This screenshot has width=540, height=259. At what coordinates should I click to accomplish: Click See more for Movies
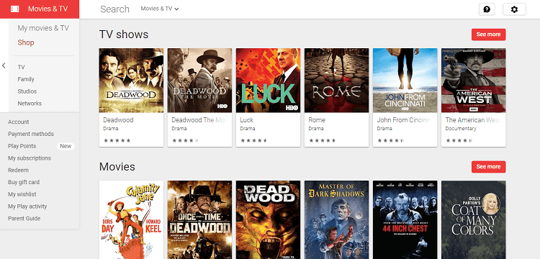pos(488,166)
